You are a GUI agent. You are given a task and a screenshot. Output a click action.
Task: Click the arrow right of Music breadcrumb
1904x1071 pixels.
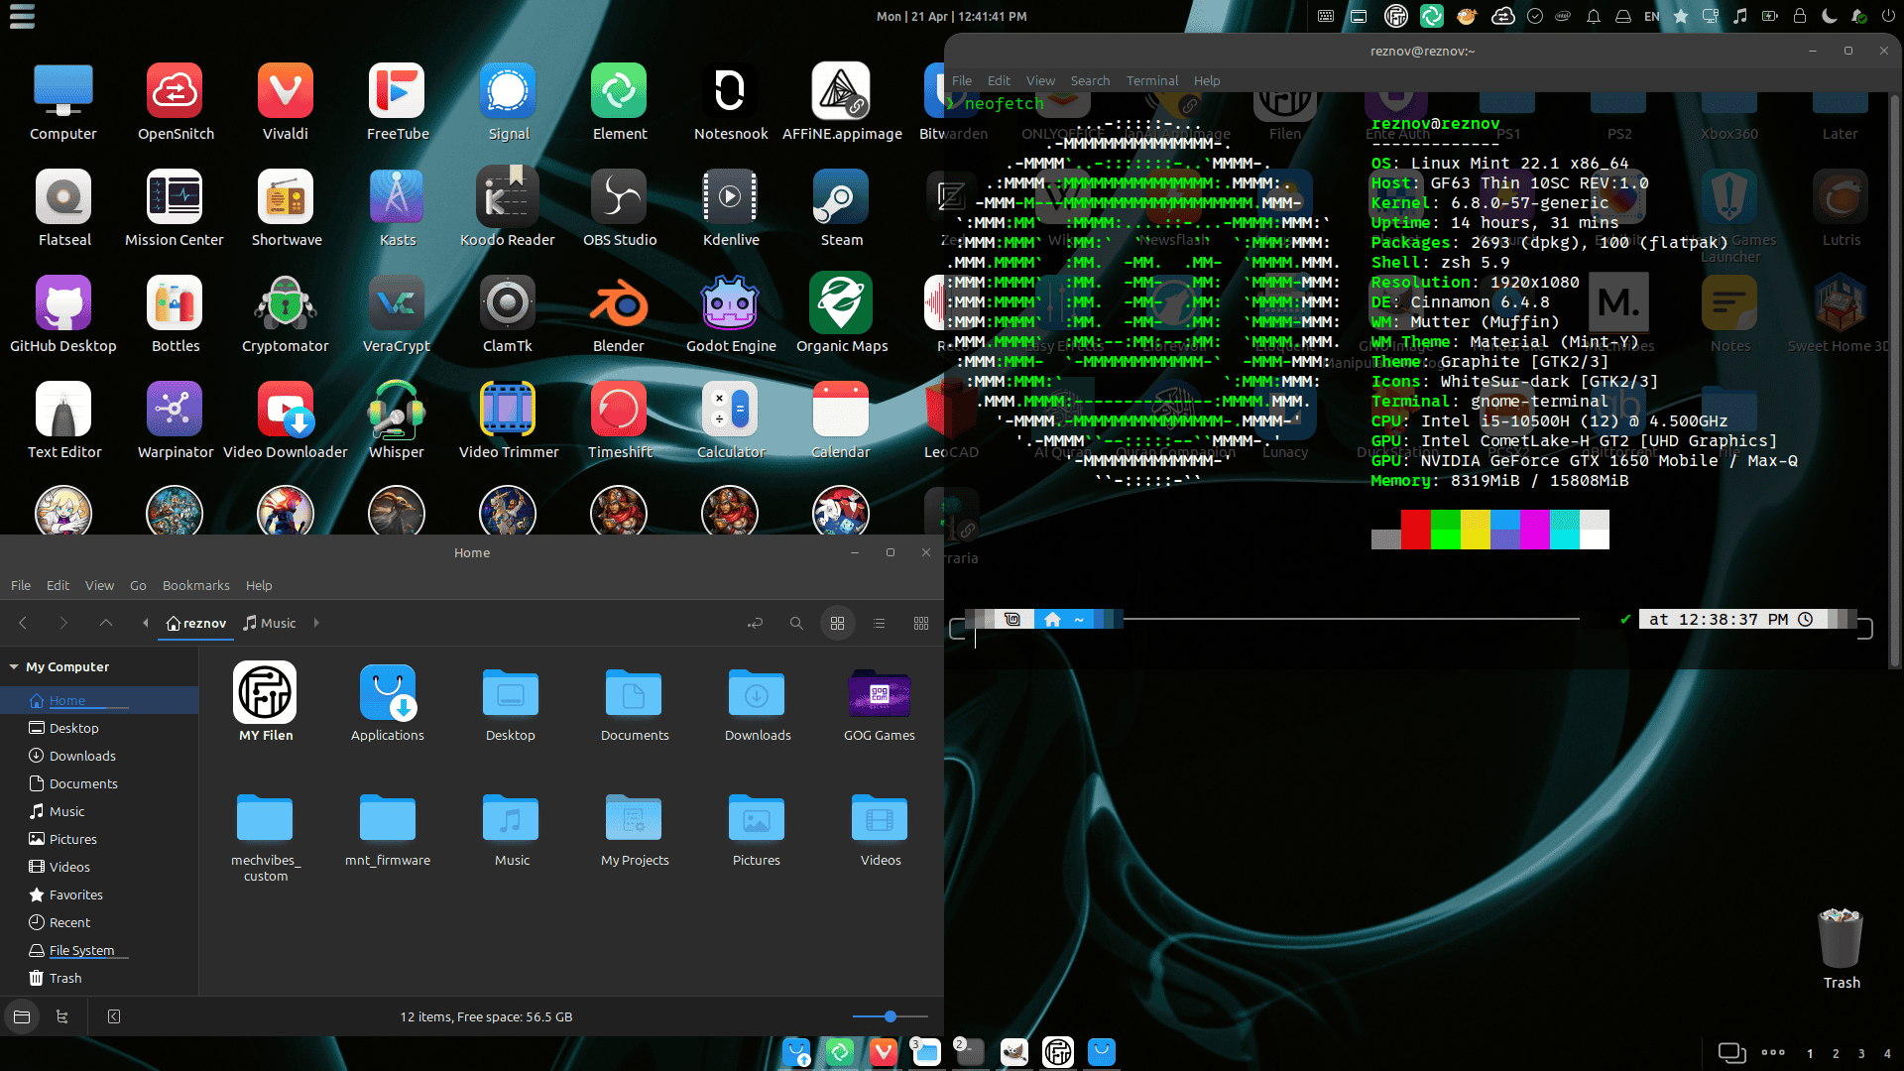pos(316,624)
